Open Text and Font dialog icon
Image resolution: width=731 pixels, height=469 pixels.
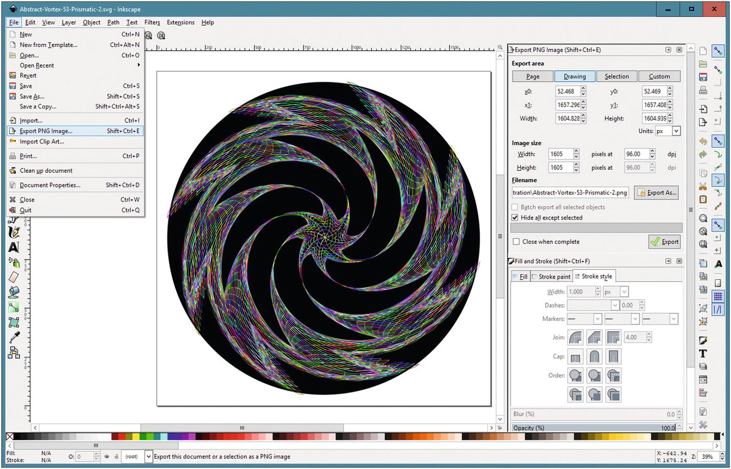point(703,354)
